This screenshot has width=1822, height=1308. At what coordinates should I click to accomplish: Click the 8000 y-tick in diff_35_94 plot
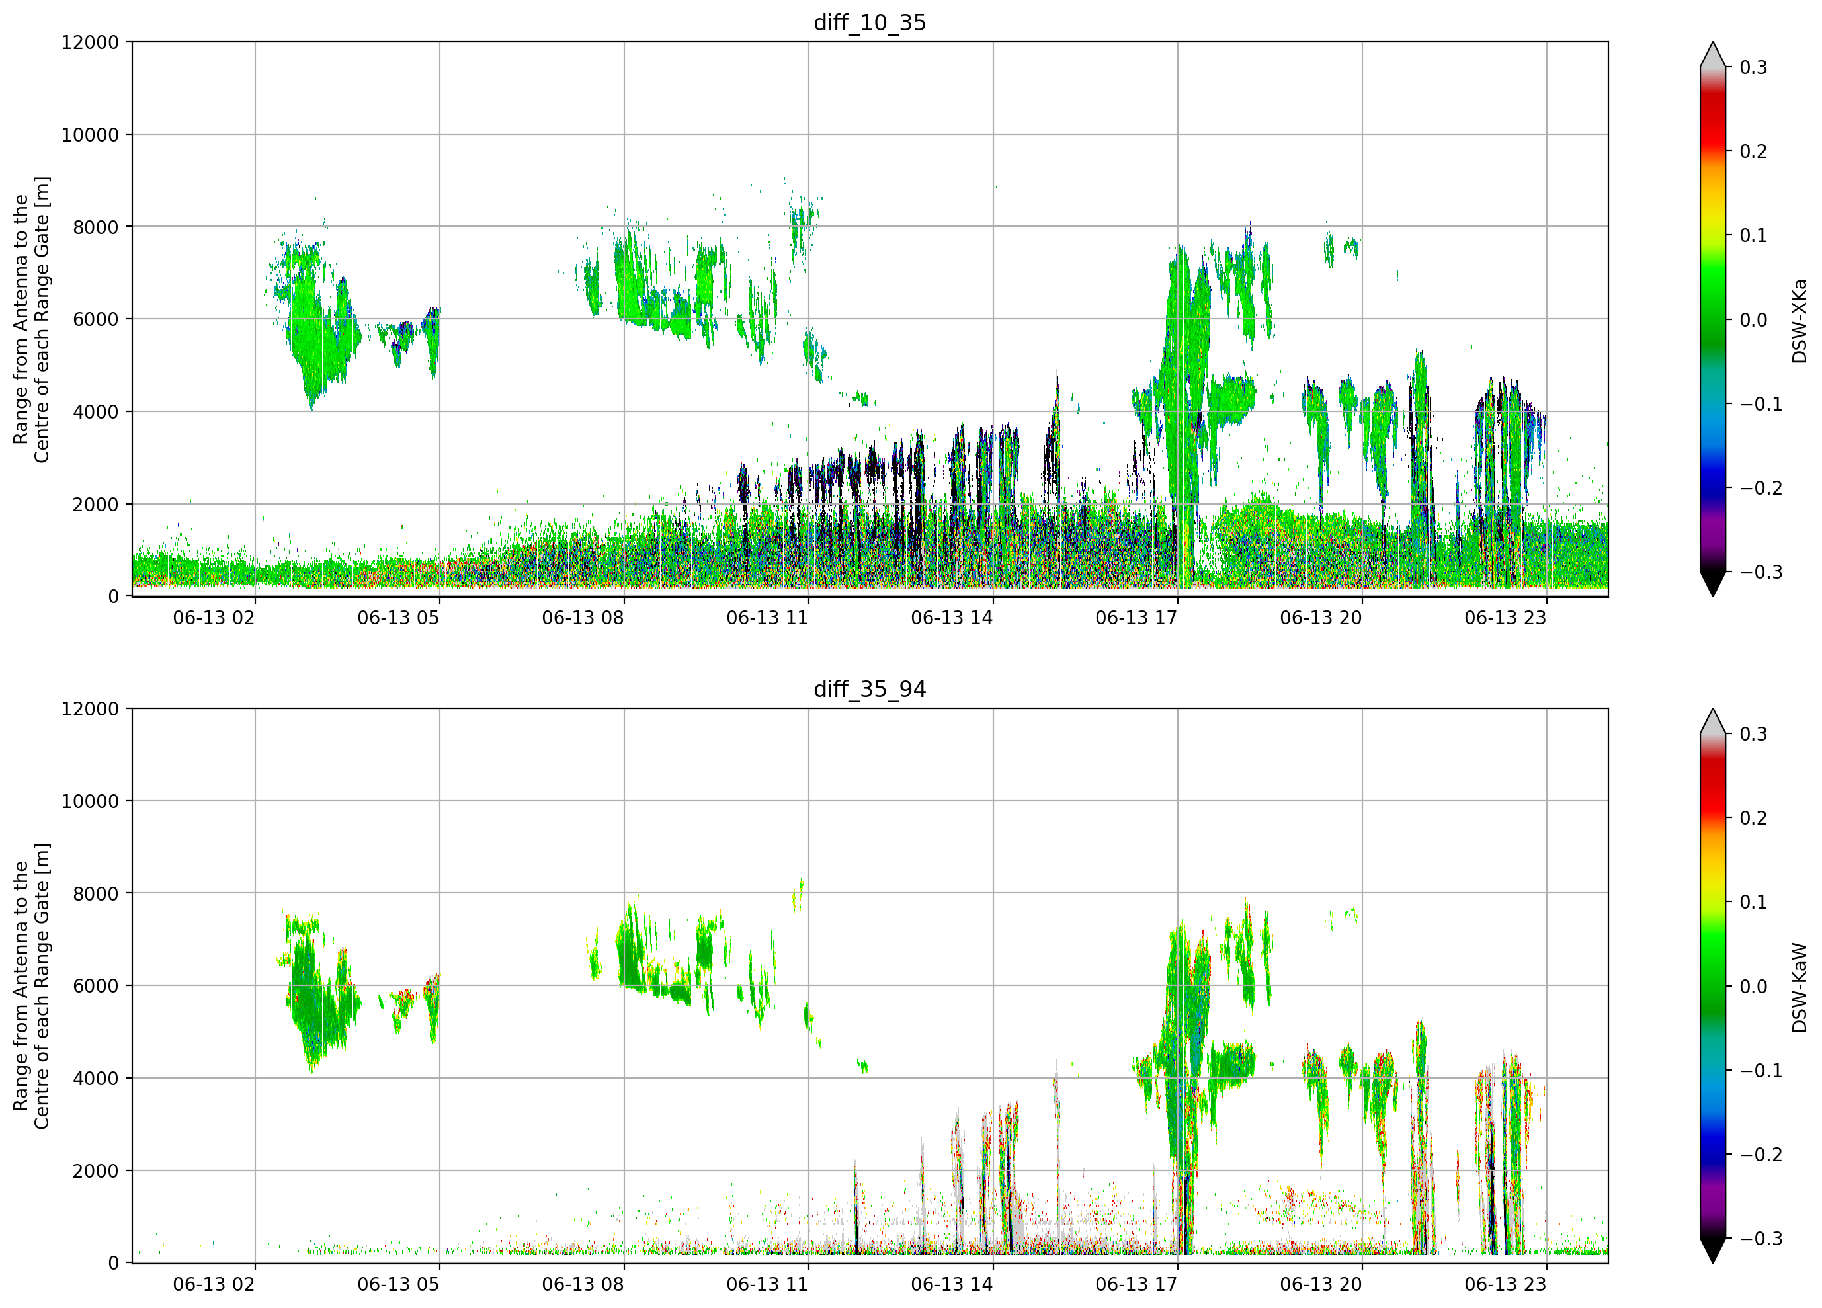point(96,894)
